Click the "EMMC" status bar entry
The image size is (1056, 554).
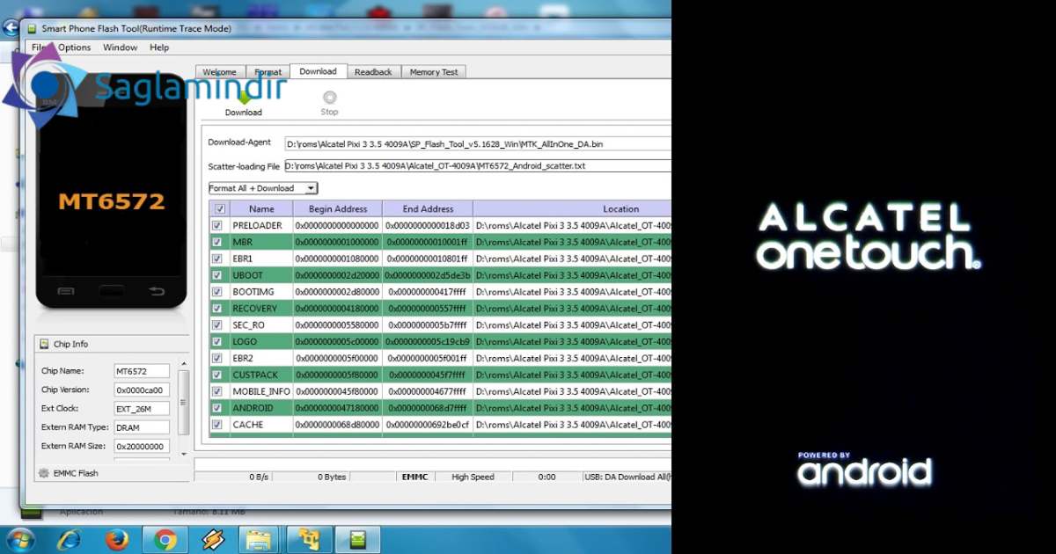(x=414, y=477)
